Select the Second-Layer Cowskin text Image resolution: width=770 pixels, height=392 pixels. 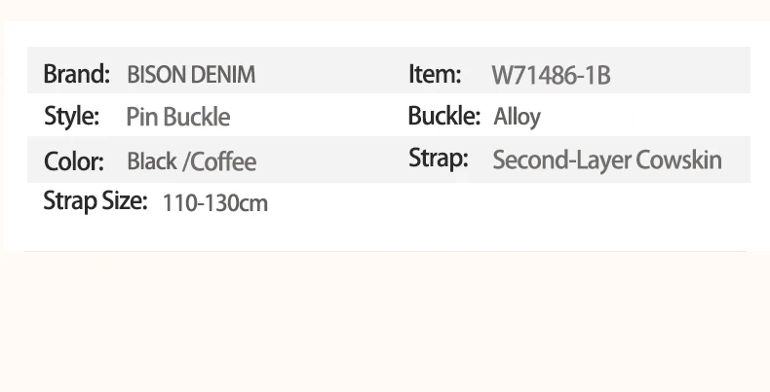607,160
